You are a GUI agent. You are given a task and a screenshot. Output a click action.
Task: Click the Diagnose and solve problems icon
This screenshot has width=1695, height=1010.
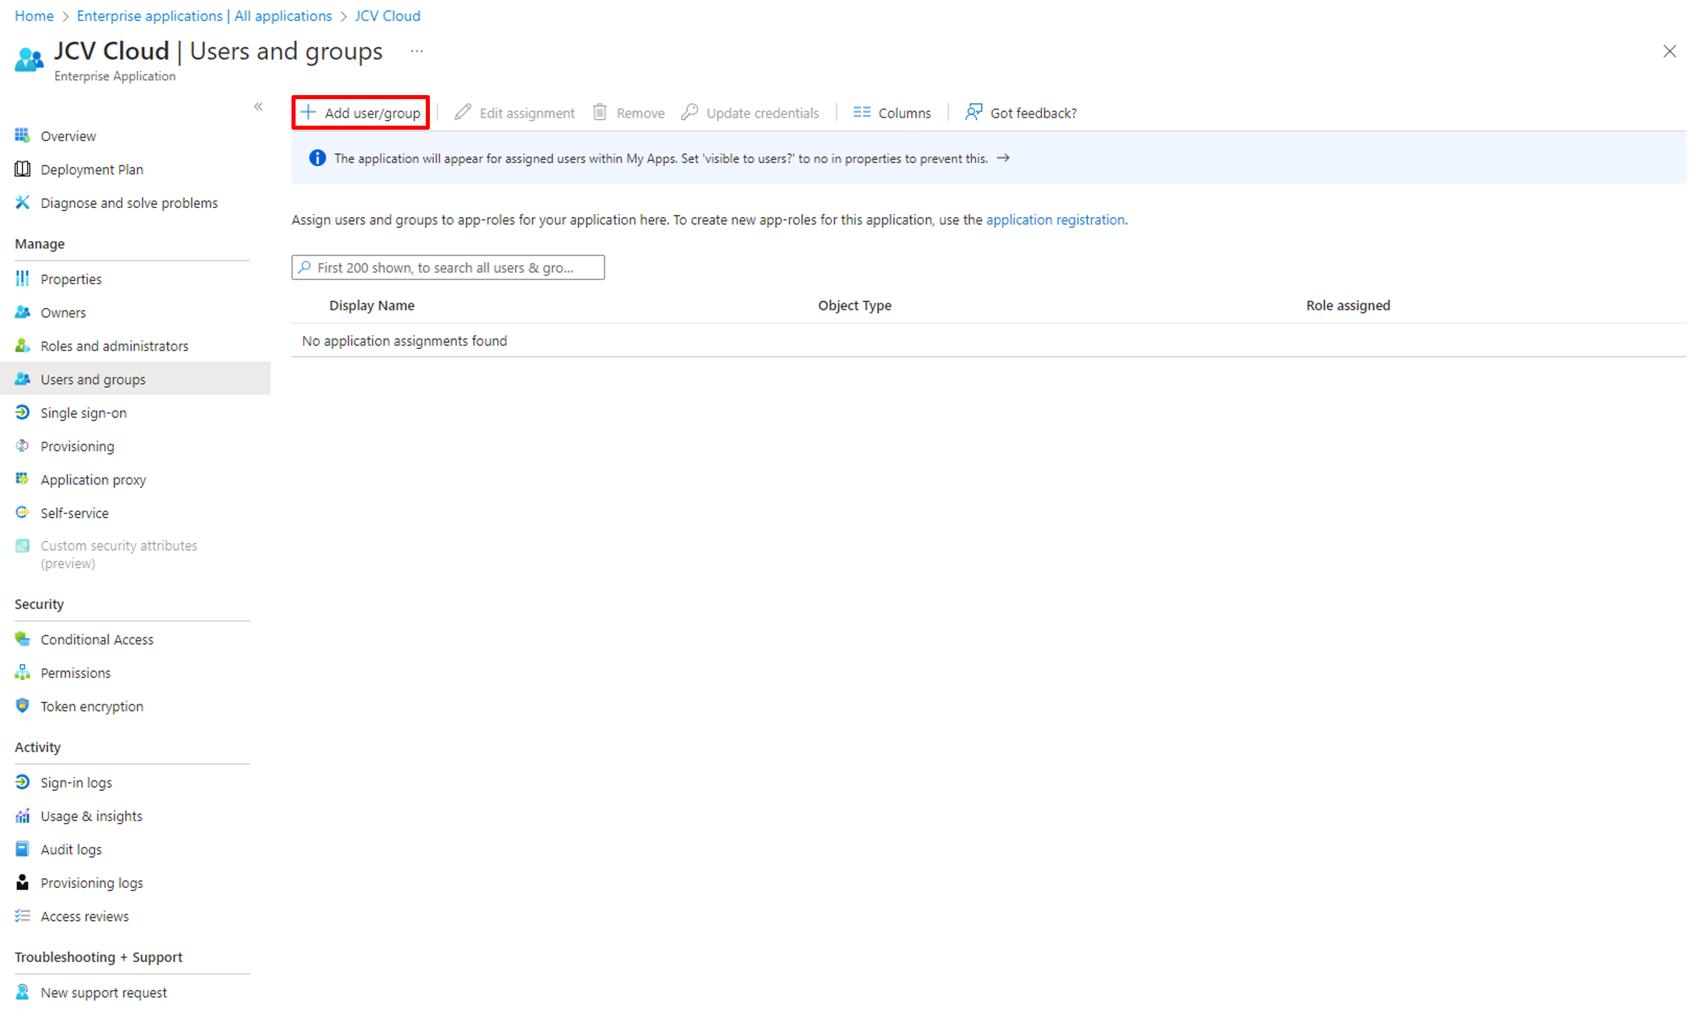click(x=22, y=203)
